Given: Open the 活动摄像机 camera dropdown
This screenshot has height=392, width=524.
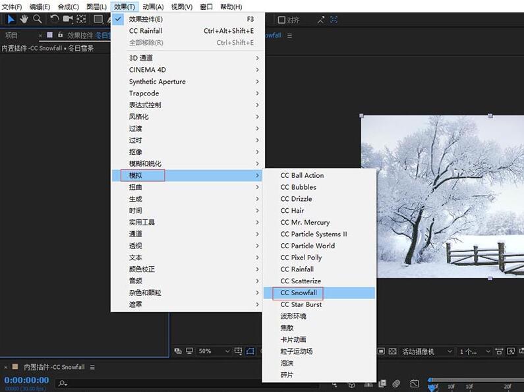Looking at the screenshot, I should 427,352.
